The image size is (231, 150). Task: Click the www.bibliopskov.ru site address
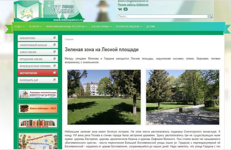[x=68, y=20]
